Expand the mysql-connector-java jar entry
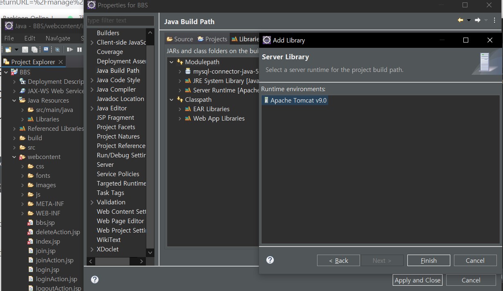This screenshot has width=503, height=291. pyautogui.click(x=180, y=72)
